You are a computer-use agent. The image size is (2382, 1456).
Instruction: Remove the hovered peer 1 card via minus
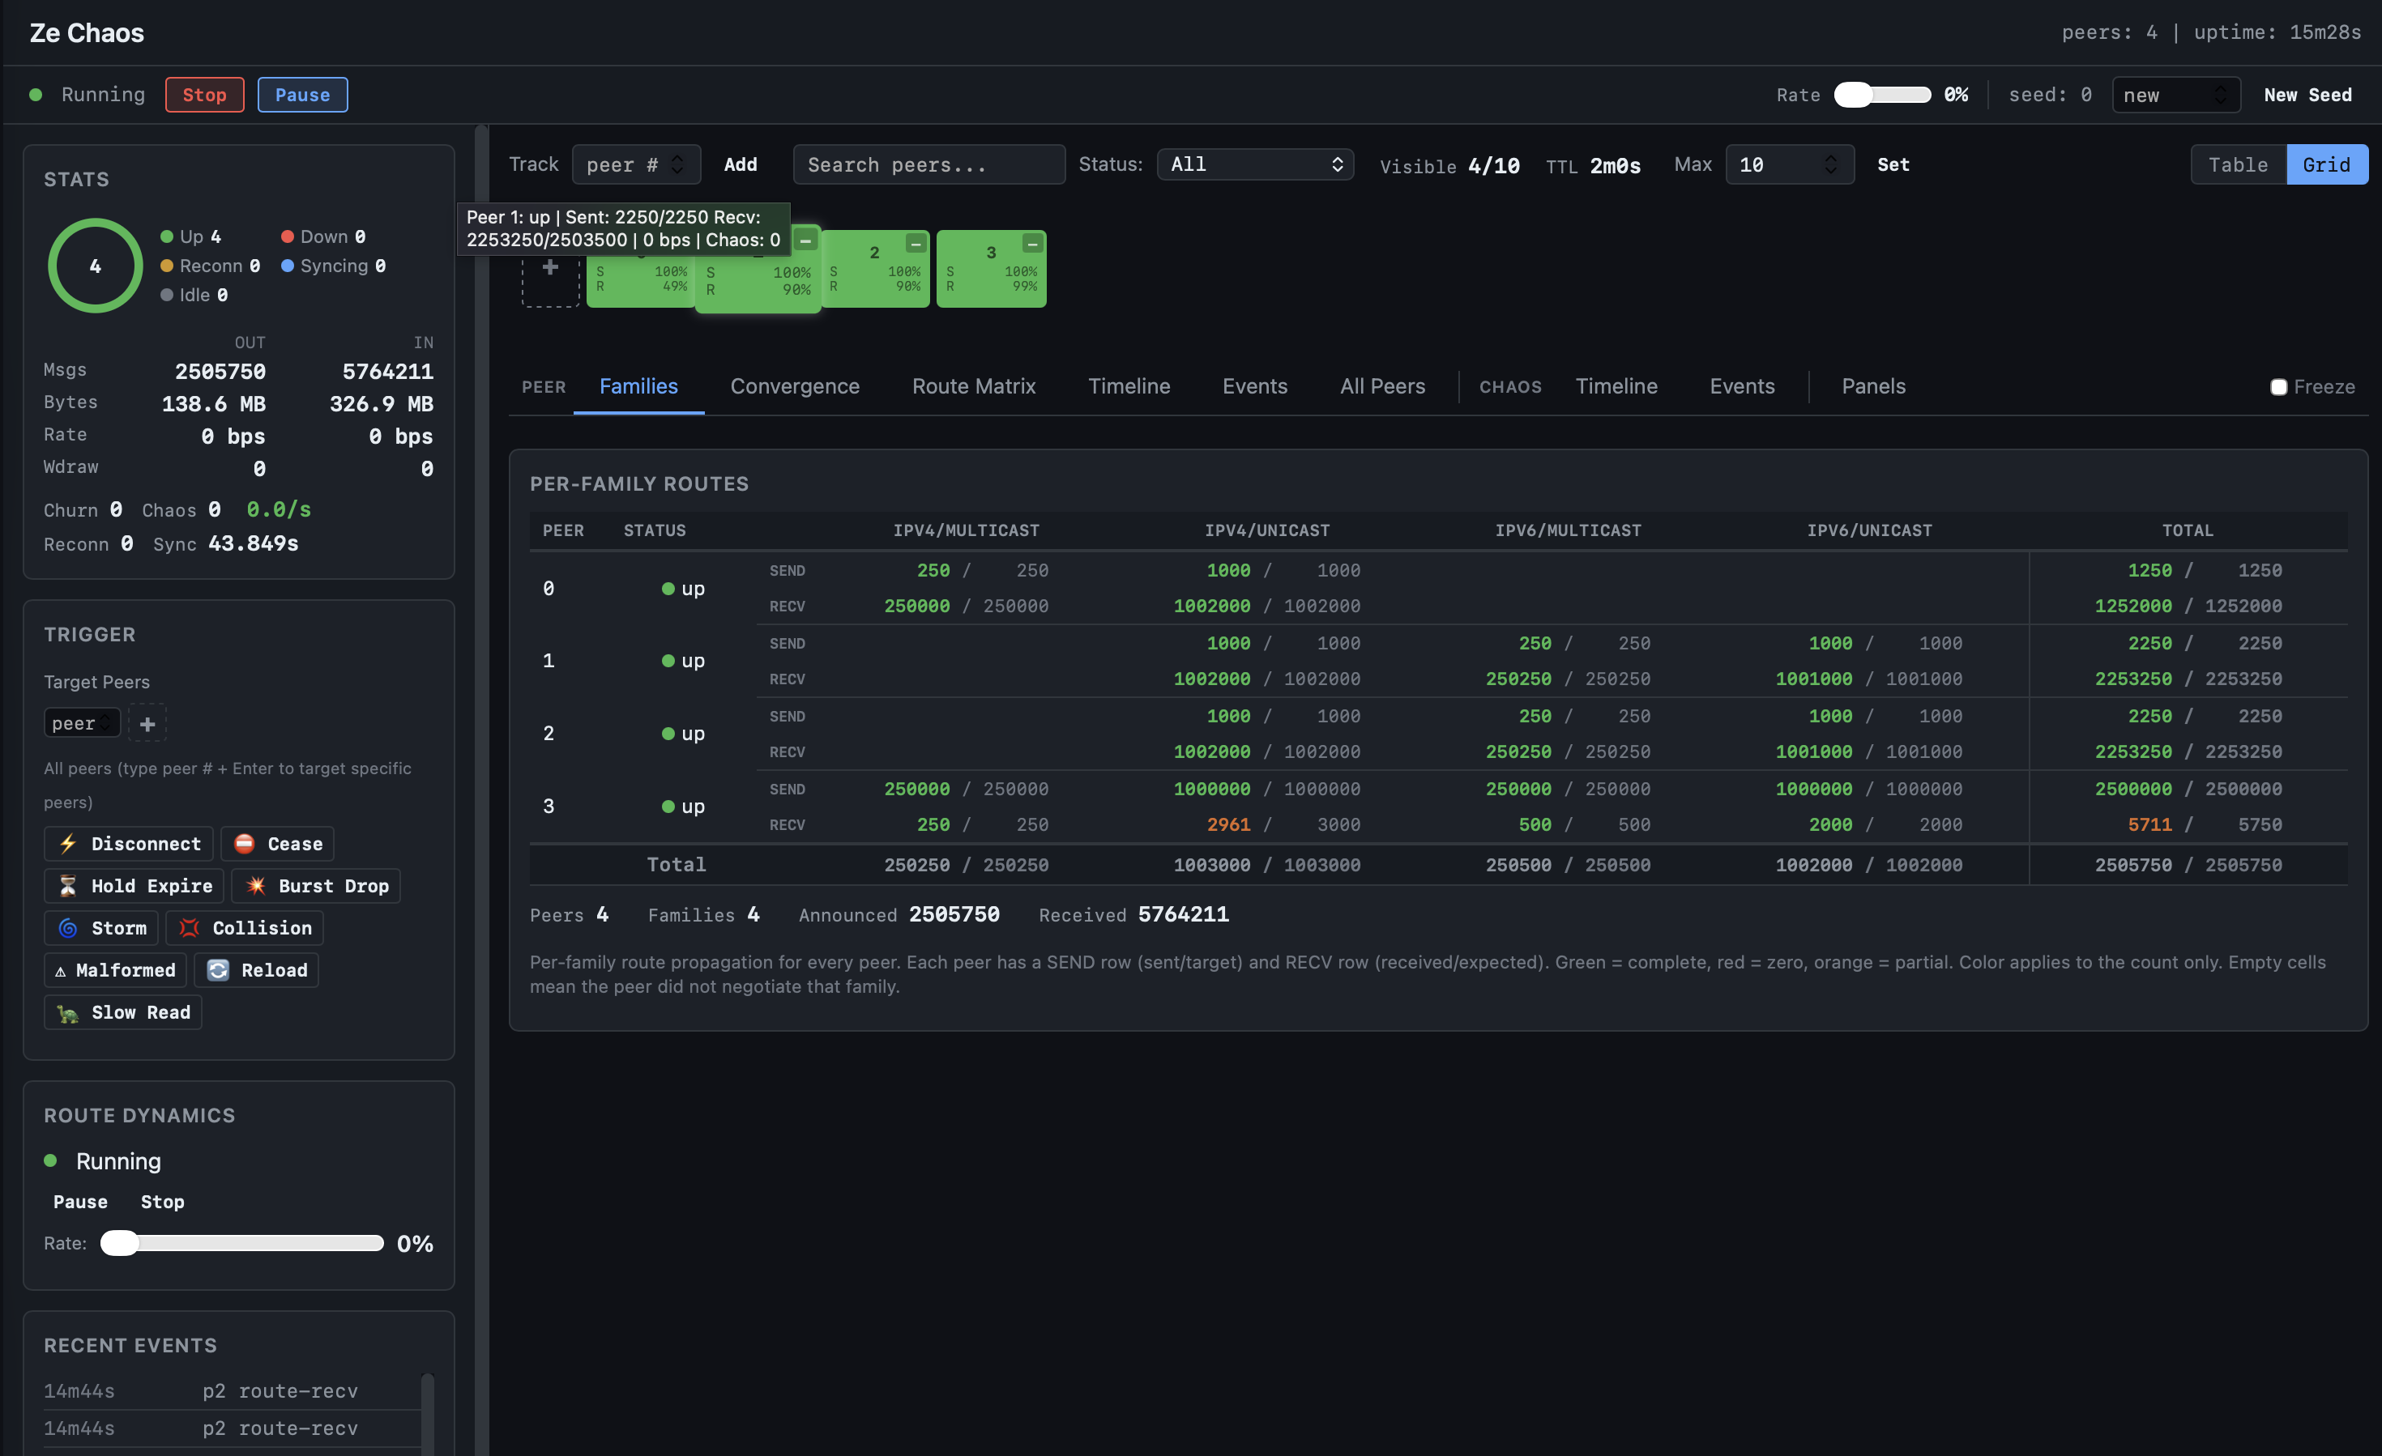tap(805, 241)
